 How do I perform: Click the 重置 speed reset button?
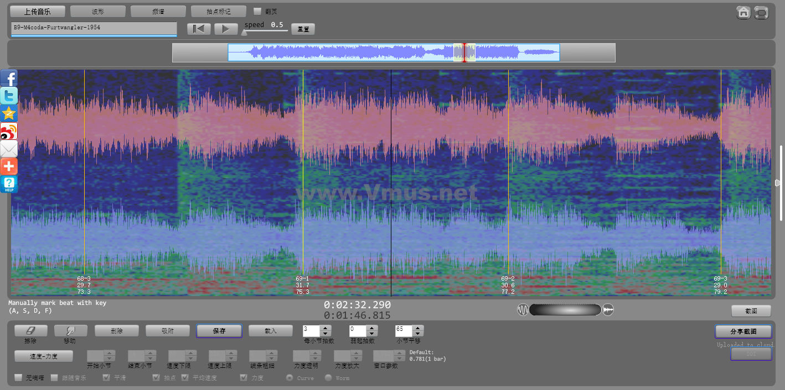tap(303, 29)
